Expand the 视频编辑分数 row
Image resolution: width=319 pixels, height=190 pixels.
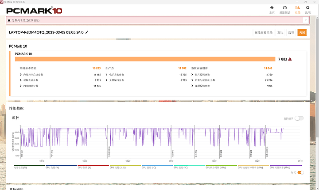(192, 86)
